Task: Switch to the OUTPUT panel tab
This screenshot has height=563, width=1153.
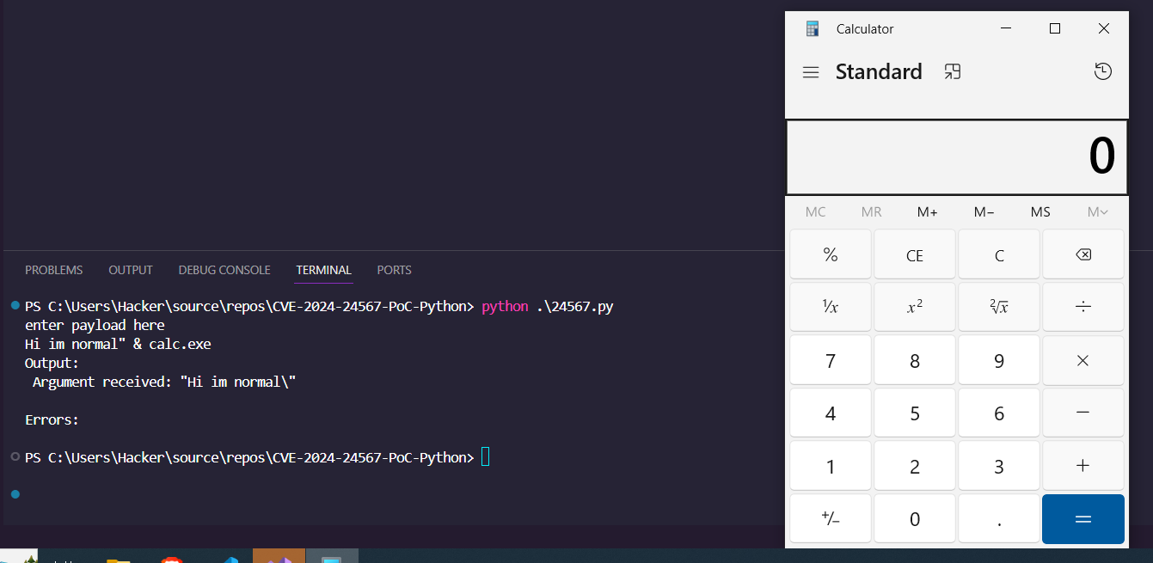Action: pos(131,270)
